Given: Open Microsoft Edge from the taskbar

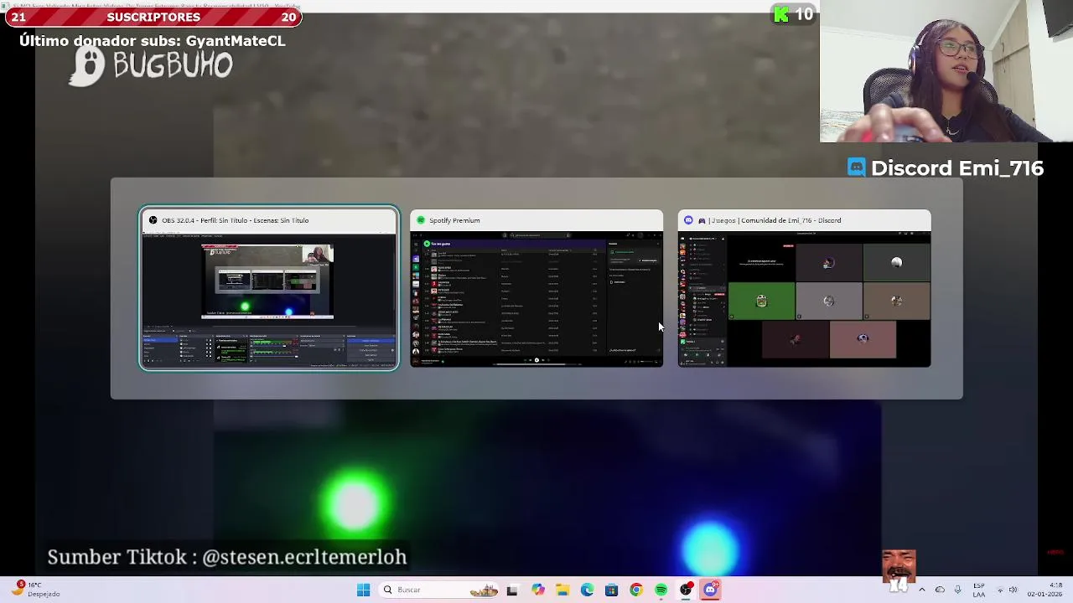Looking at the screenshot, I should click(587, 590).
